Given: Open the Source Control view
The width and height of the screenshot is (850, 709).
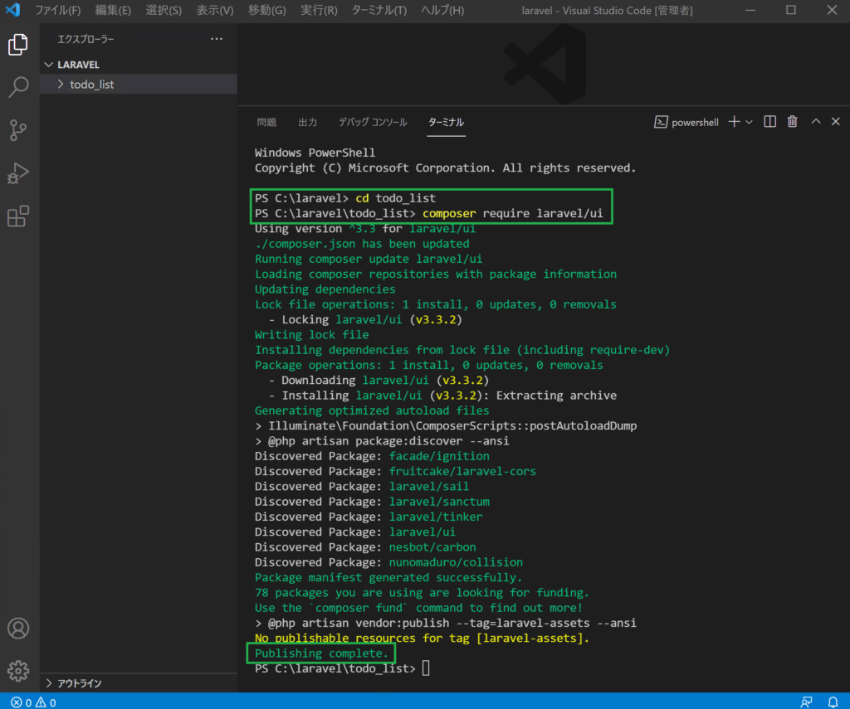Looking at the screenshot, I should tap(18, 130).
